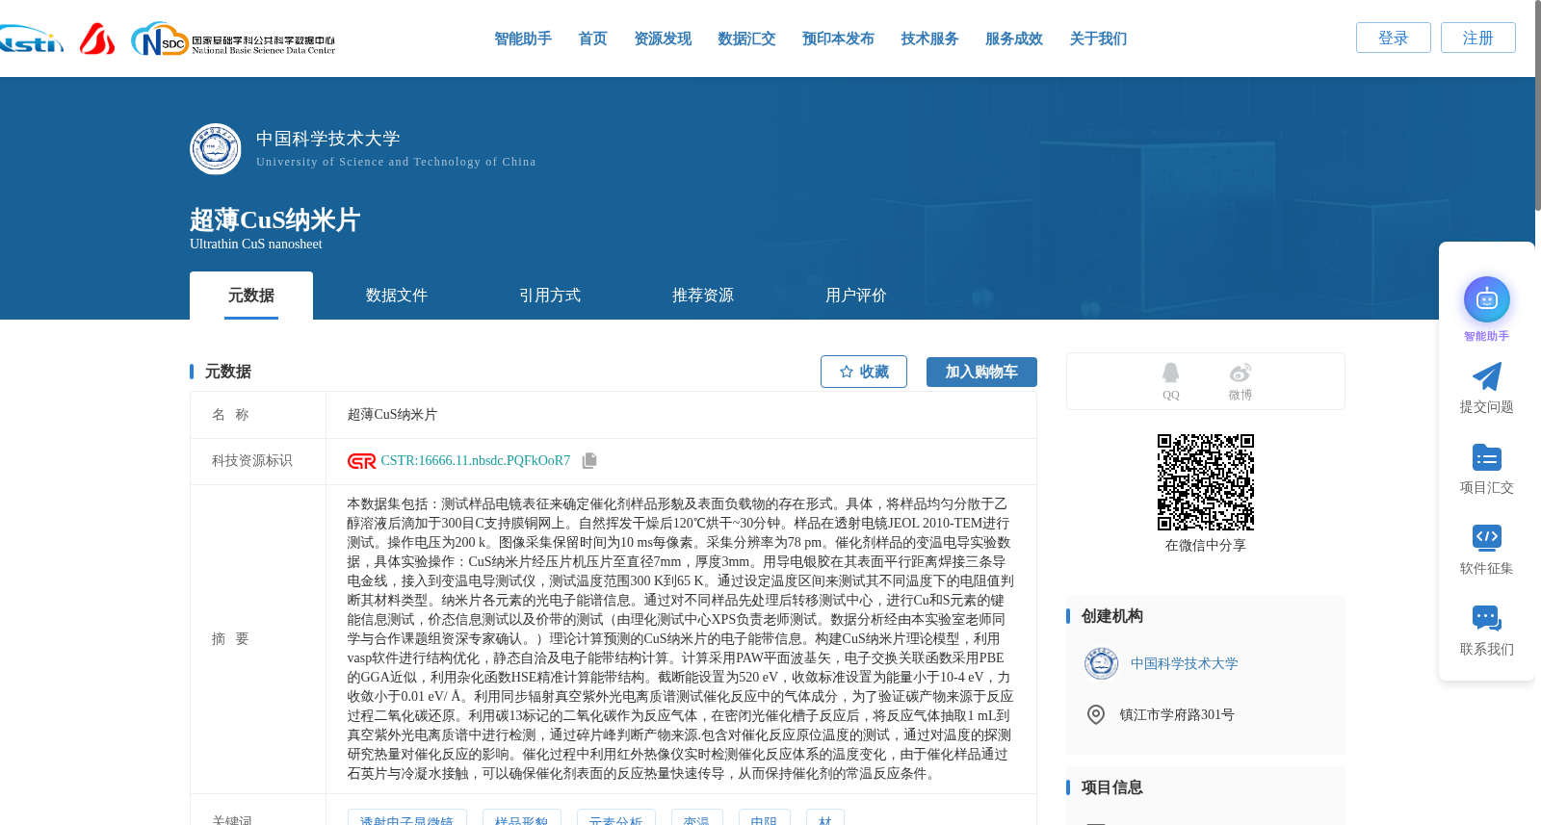Switch to the 数据文件 tab

tap(397, 296)
